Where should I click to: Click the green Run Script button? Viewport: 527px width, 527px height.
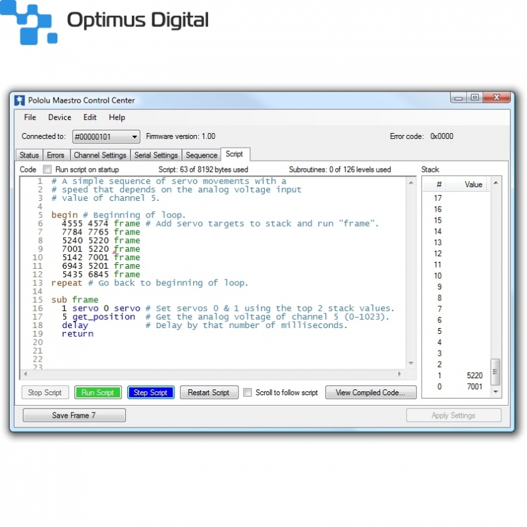click(x=97, y=393)
